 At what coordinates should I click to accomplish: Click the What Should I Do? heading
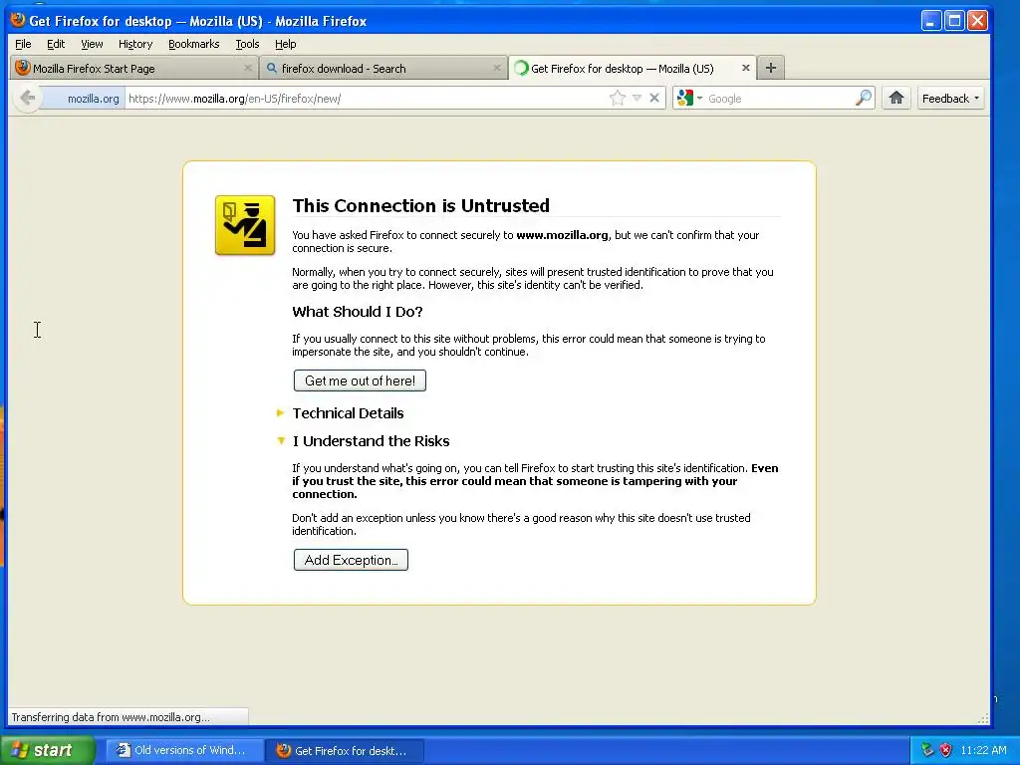358,312
